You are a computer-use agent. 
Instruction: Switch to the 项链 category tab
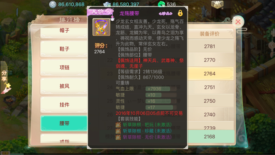(x=64, y=68)
